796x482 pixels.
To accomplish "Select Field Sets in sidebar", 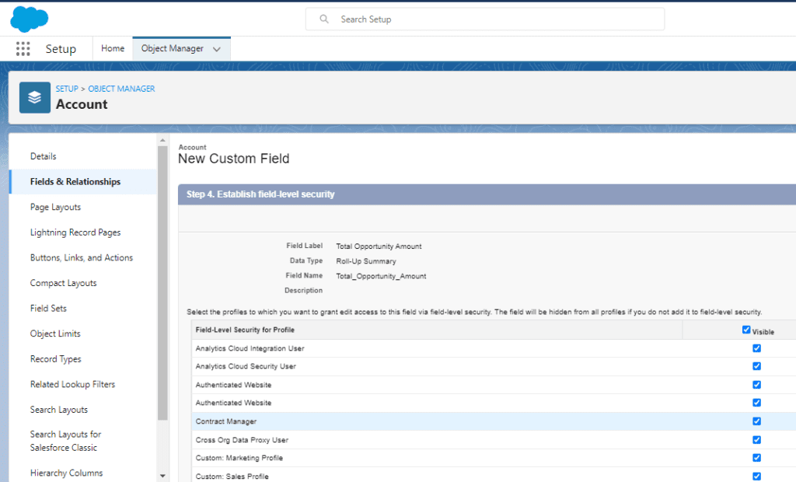I will [x=48, y=309].
